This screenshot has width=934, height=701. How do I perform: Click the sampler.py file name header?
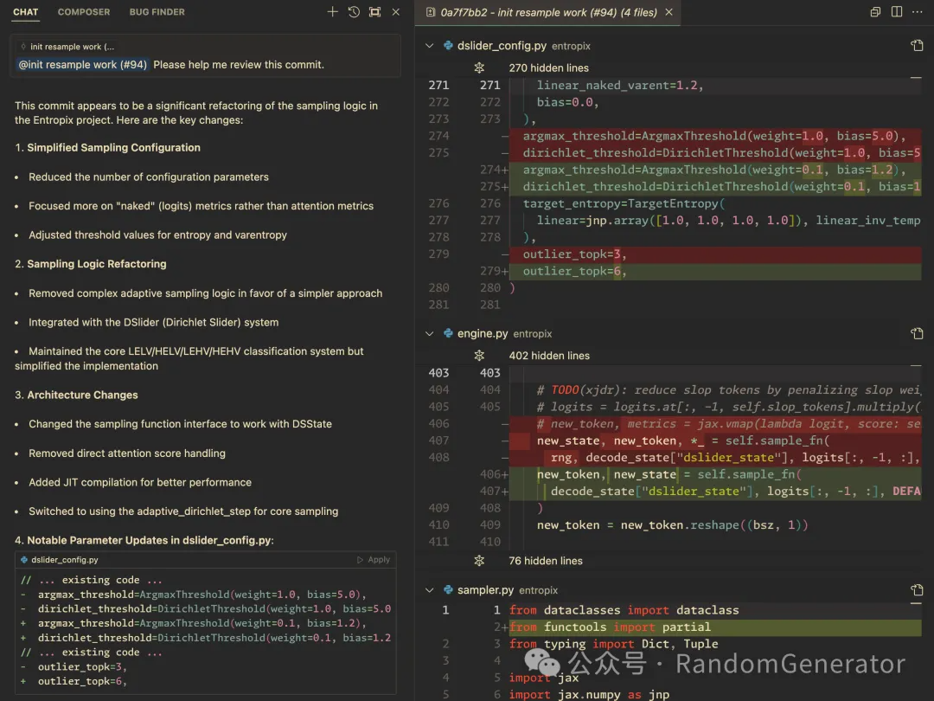pos(485,590)
